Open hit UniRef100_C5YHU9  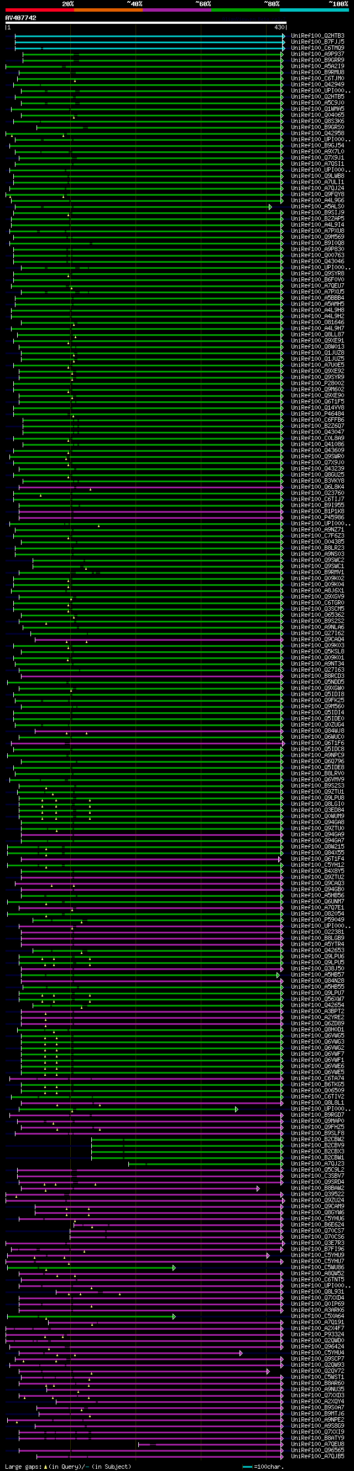(317, 1255)
